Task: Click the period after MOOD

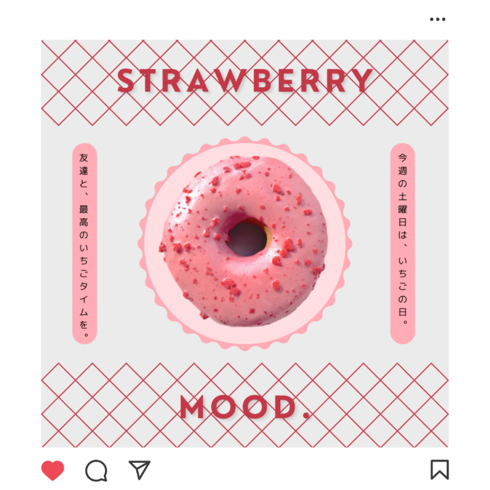Action: 307,415
